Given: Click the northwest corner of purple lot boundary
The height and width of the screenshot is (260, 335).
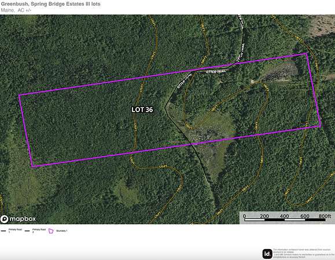Looking at the screenshot, I should [x=19, y=95].
